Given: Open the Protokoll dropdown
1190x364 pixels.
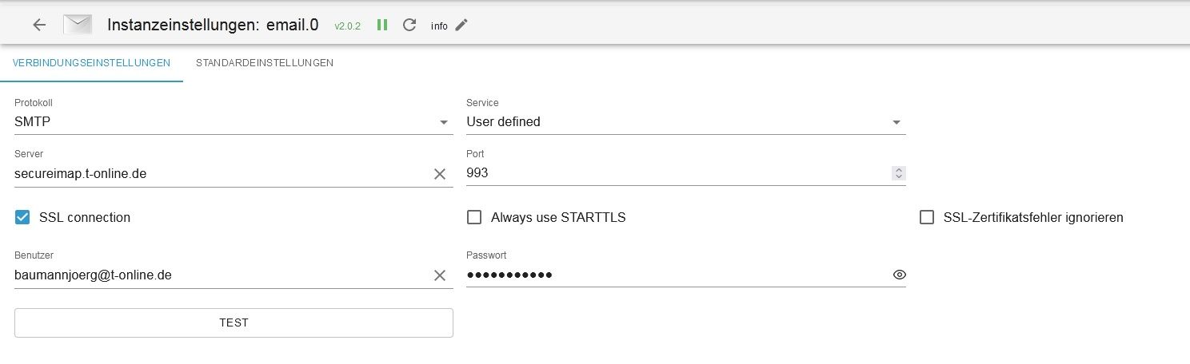Looking at the screenshot, I should click(234, 122).
